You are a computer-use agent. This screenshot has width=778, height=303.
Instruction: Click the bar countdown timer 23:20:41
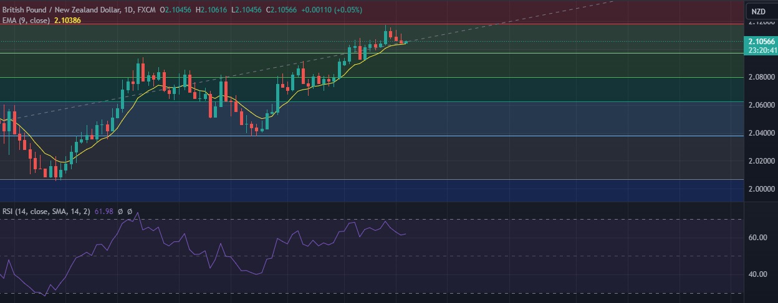click(x=761, y=50)
